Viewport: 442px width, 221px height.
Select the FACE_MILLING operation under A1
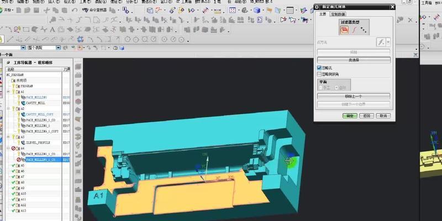[x=36, y=97]
